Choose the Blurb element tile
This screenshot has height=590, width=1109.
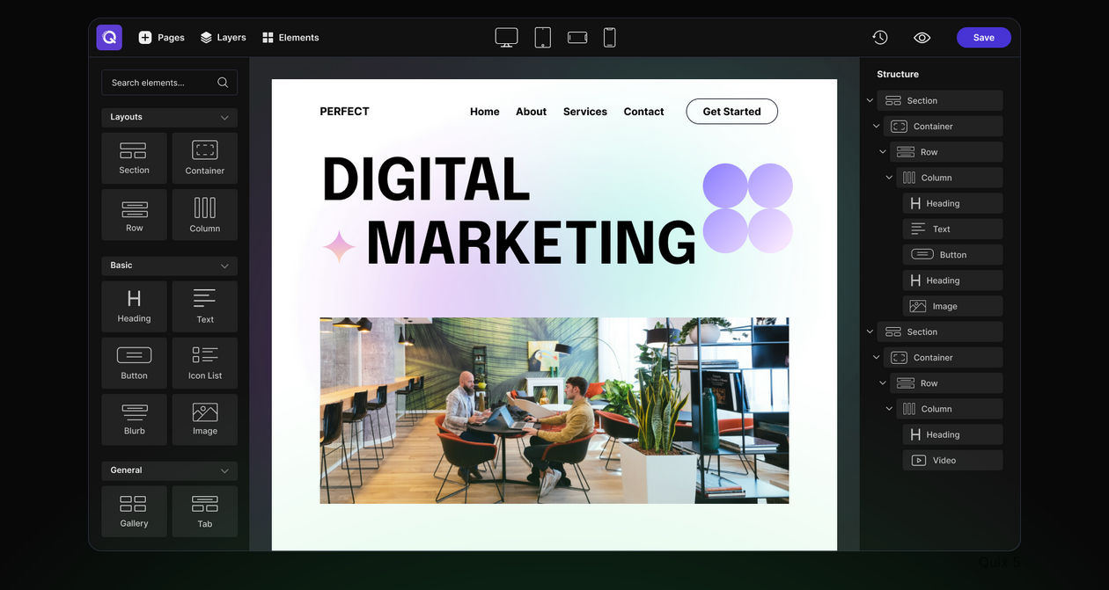134,419
